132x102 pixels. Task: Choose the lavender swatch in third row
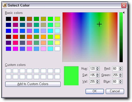[43, 31]
